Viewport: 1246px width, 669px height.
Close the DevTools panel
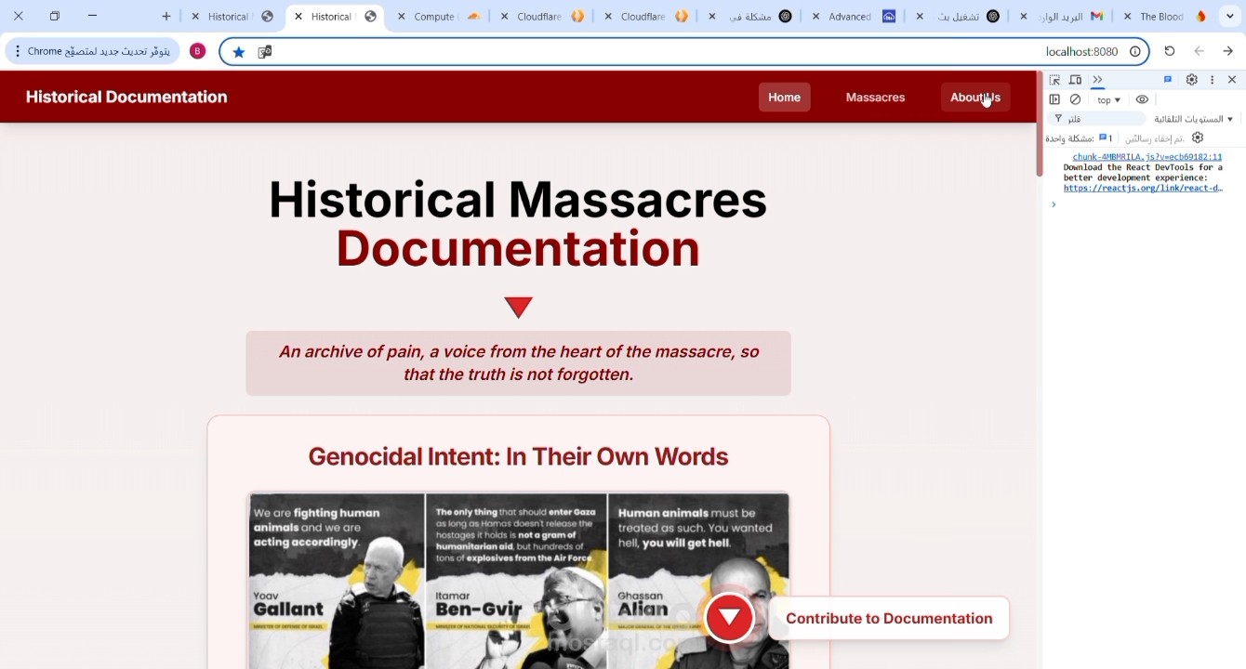pos(1232,80)
